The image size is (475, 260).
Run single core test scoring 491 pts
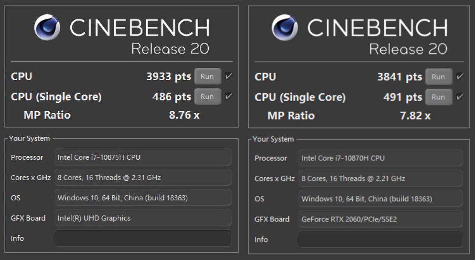coord(438,97)
